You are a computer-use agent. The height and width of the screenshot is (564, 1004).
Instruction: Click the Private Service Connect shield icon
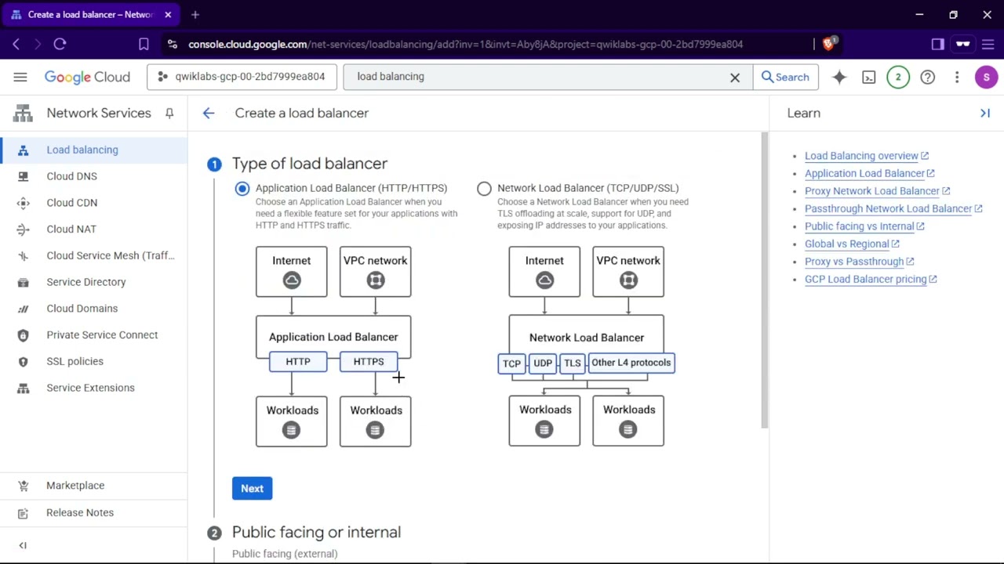(x=23, y=335)
